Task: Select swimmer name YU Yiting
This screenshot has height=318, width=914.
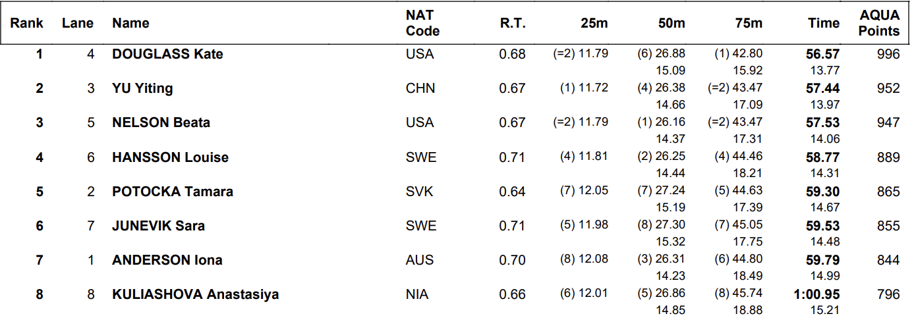Action: pyautogui.click(x=142, y=88)
